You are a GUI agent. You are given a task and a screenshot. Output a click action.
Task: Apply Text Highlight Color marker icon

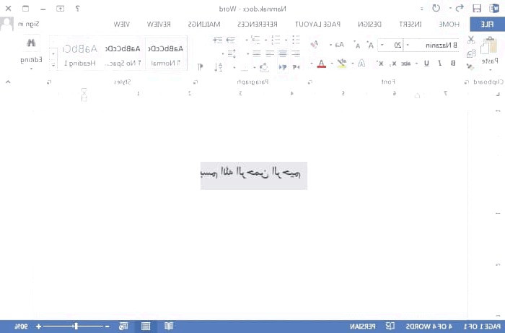pyautogui.click(x=341, y=63)
